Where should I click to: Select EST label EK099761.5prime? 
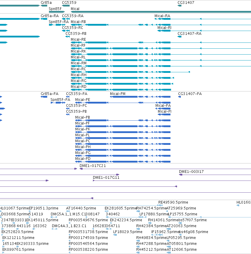click(x=18, y=250)
